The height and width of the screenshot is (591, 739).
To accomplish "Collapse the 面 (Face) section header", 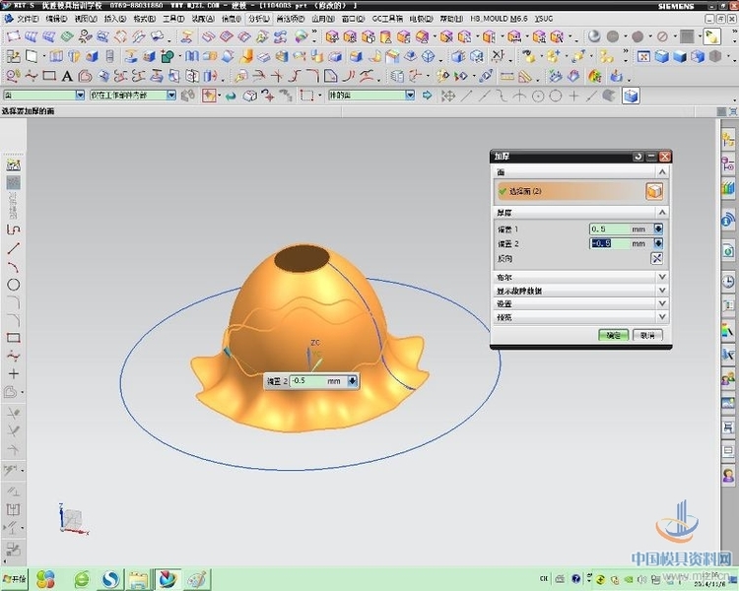I will (662, 171).
